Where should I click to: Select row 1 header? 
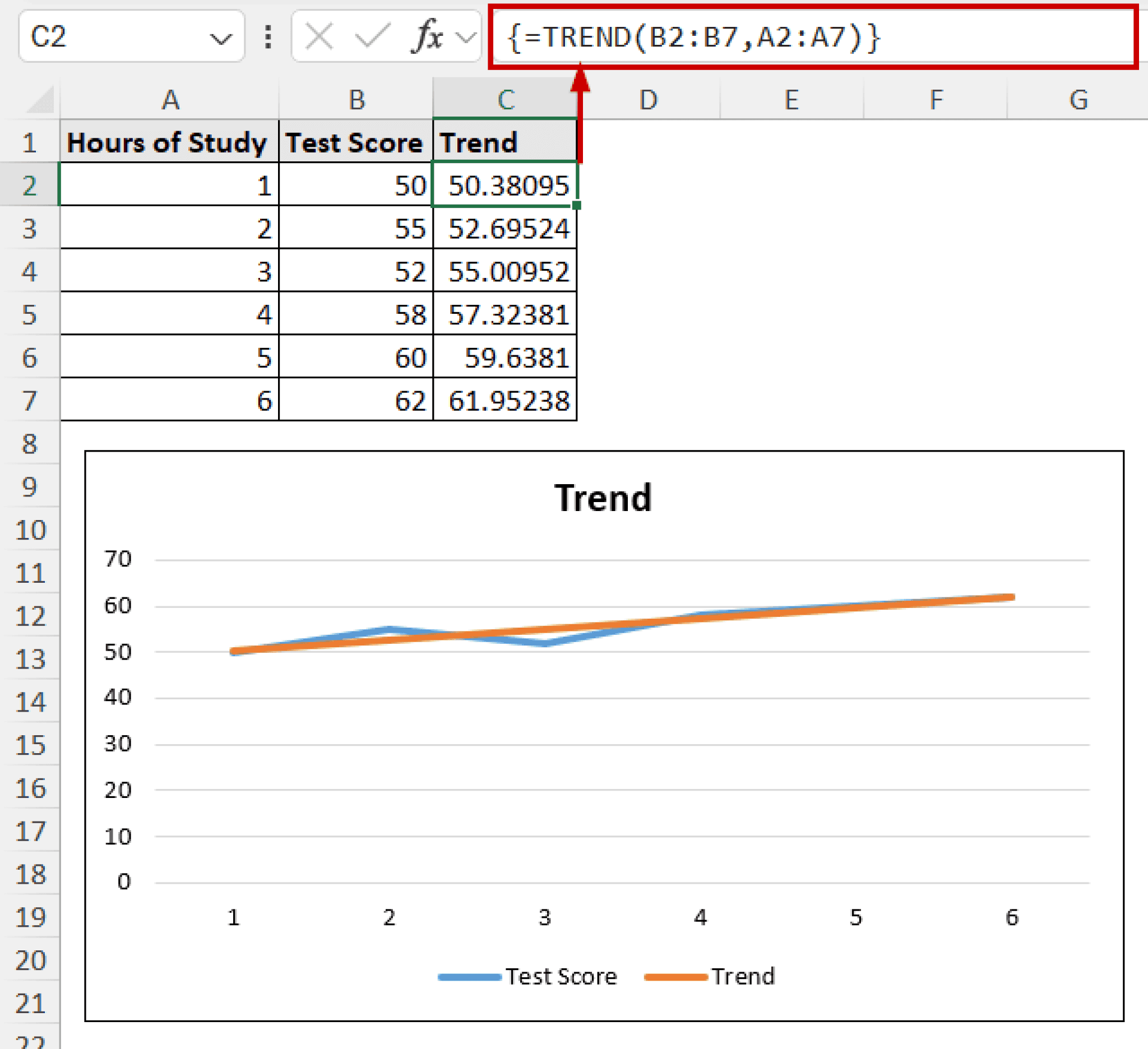[30, 142]
